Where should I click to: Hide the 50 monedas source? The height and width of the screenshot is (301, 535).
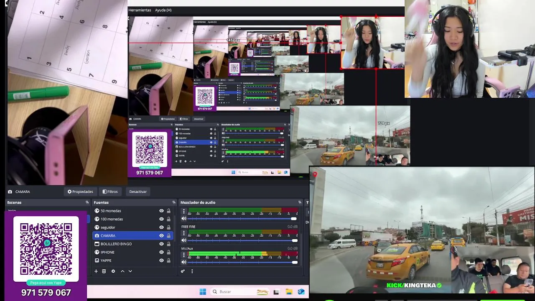coord(161,211)
